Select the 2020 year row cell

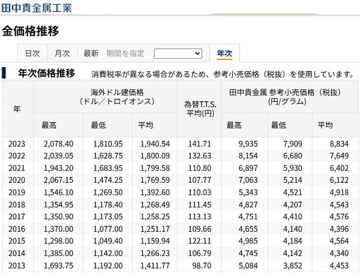pyautogui.click(x=17, y=179)
